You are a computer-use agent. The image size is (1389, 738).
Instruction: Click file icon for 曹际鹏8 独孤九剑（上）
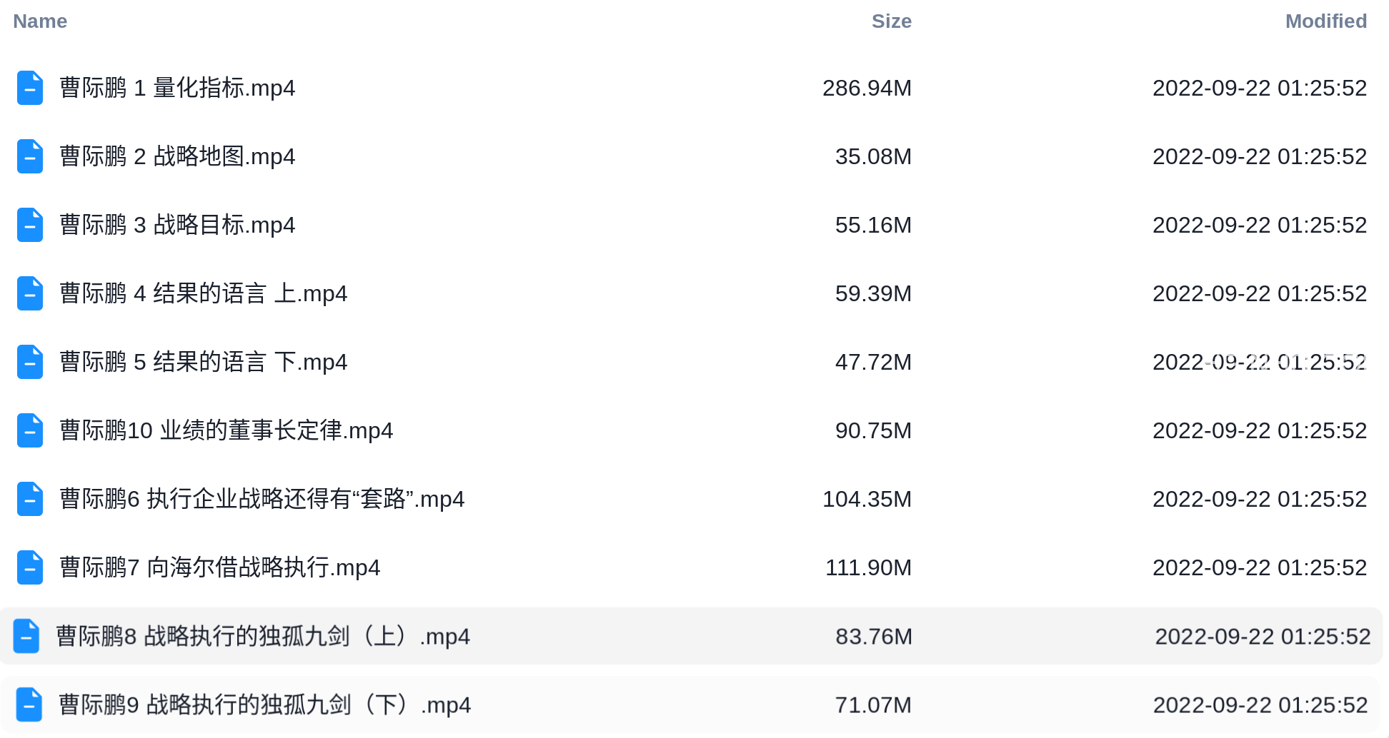(26, 636)
